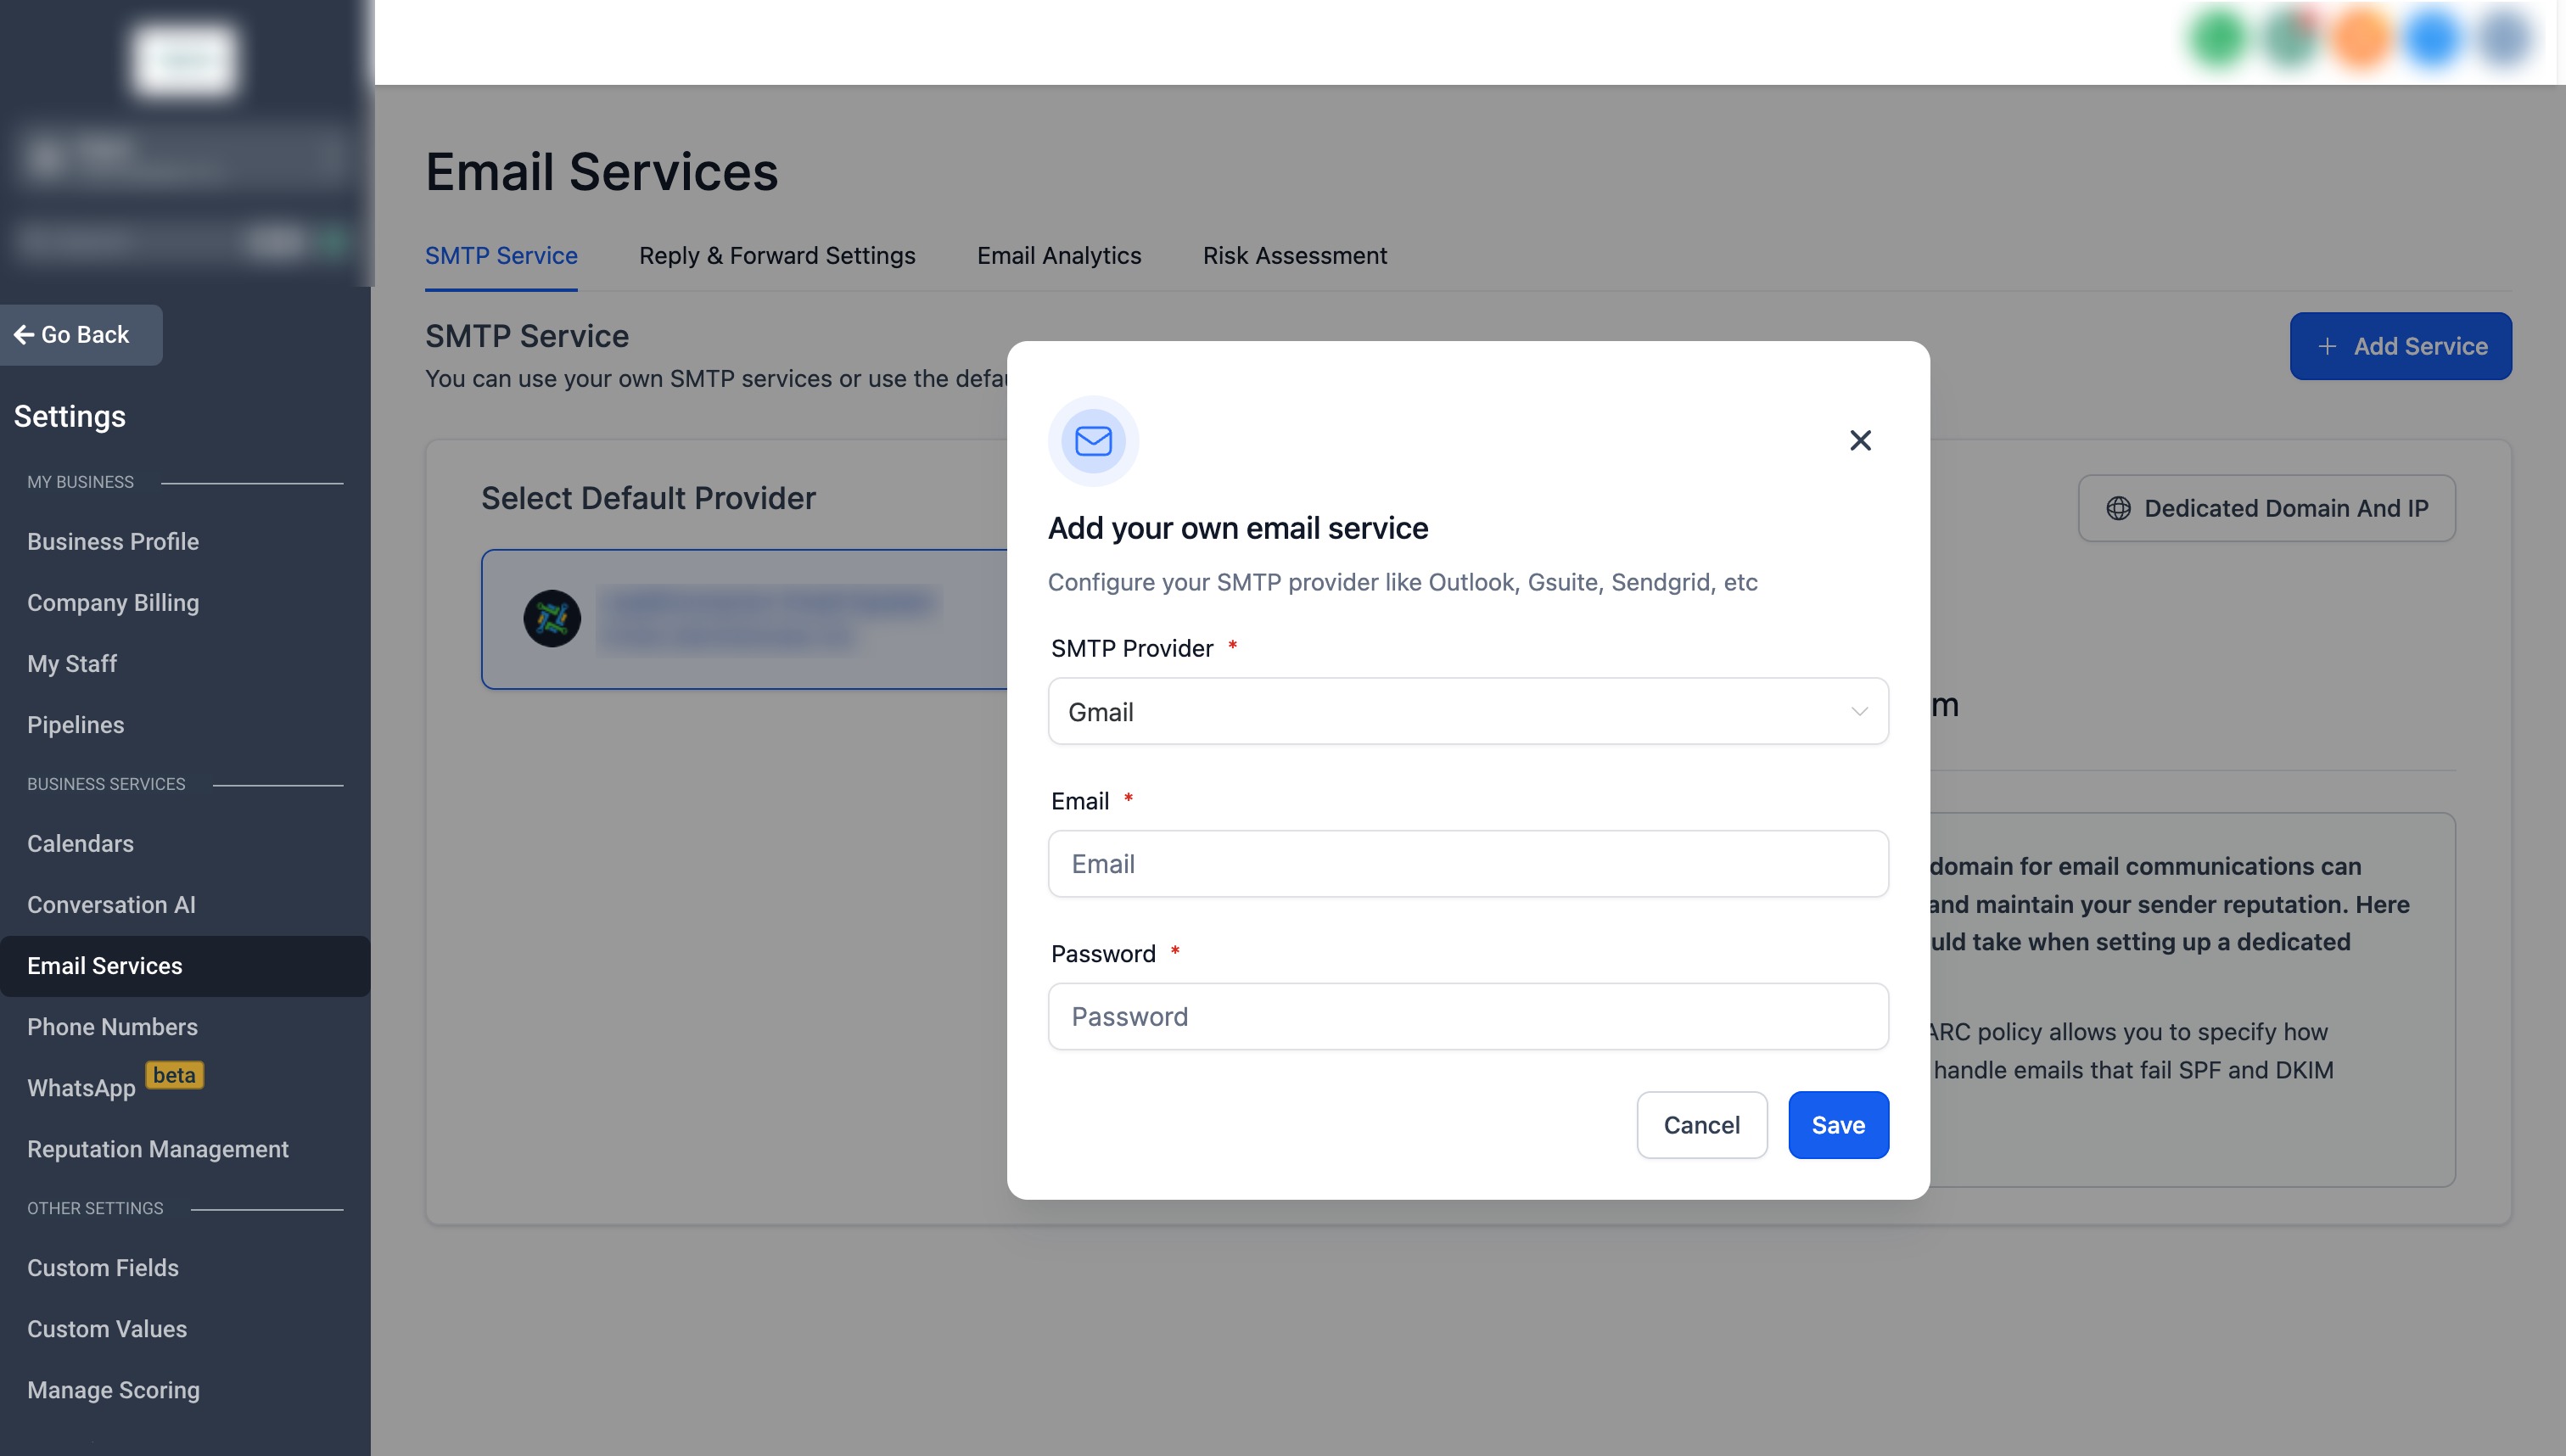
Task: Open Business Profile in sidebar
Action: click(x=113, y=541)
